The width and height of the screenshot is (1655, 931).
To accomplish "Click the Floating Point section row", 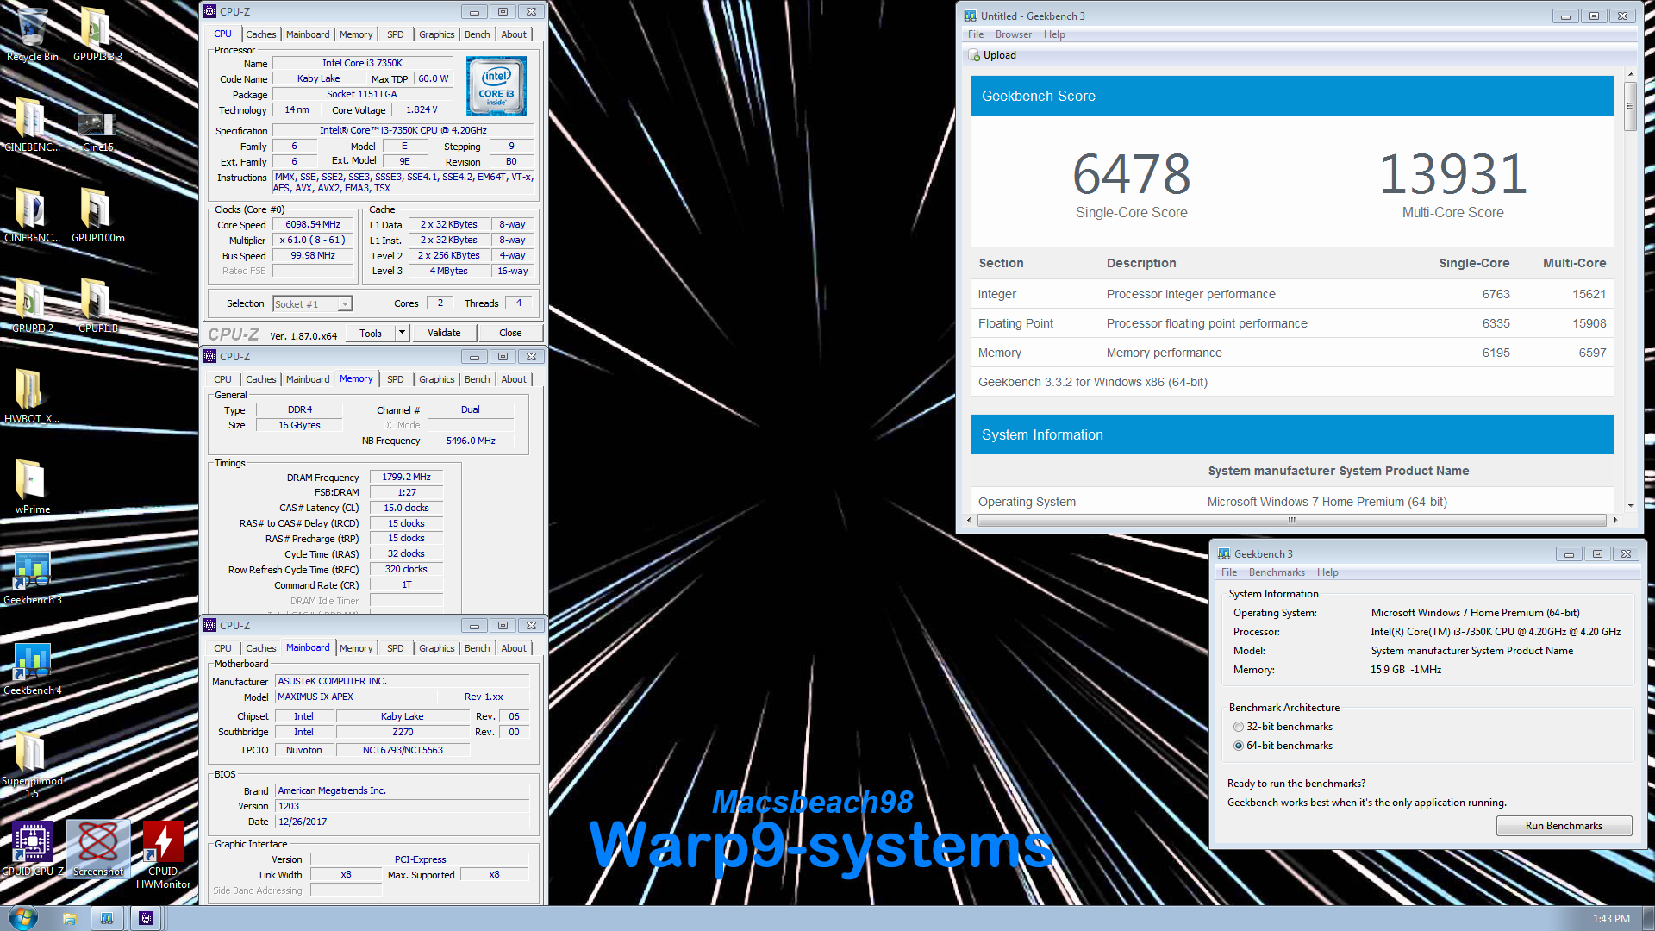I will (1291, 323).
